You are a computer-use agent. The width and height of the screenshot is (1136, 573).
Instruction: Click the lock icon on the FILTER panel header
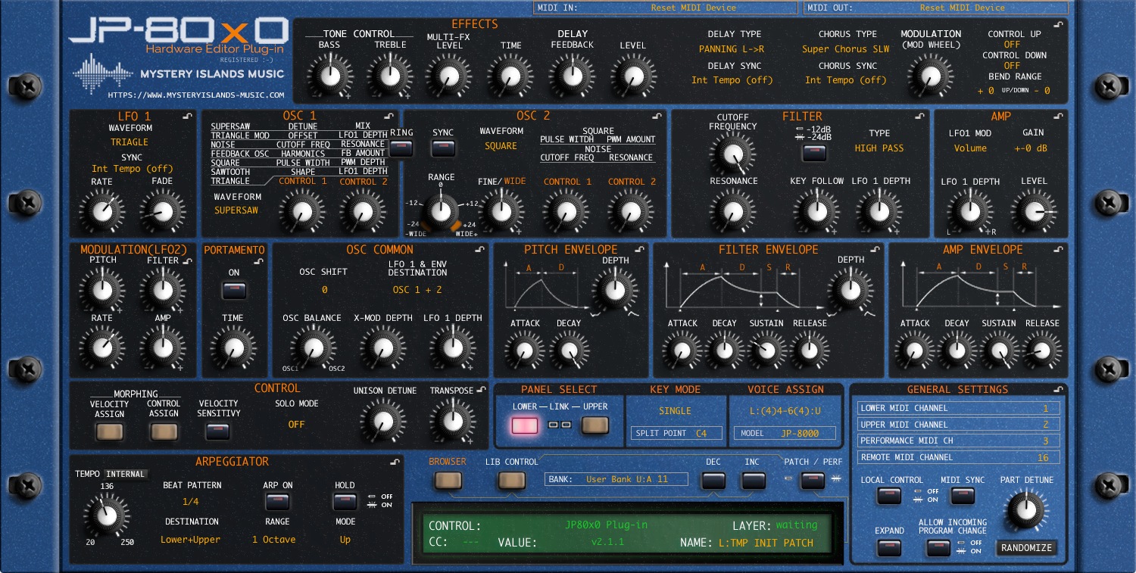[919, 117]
